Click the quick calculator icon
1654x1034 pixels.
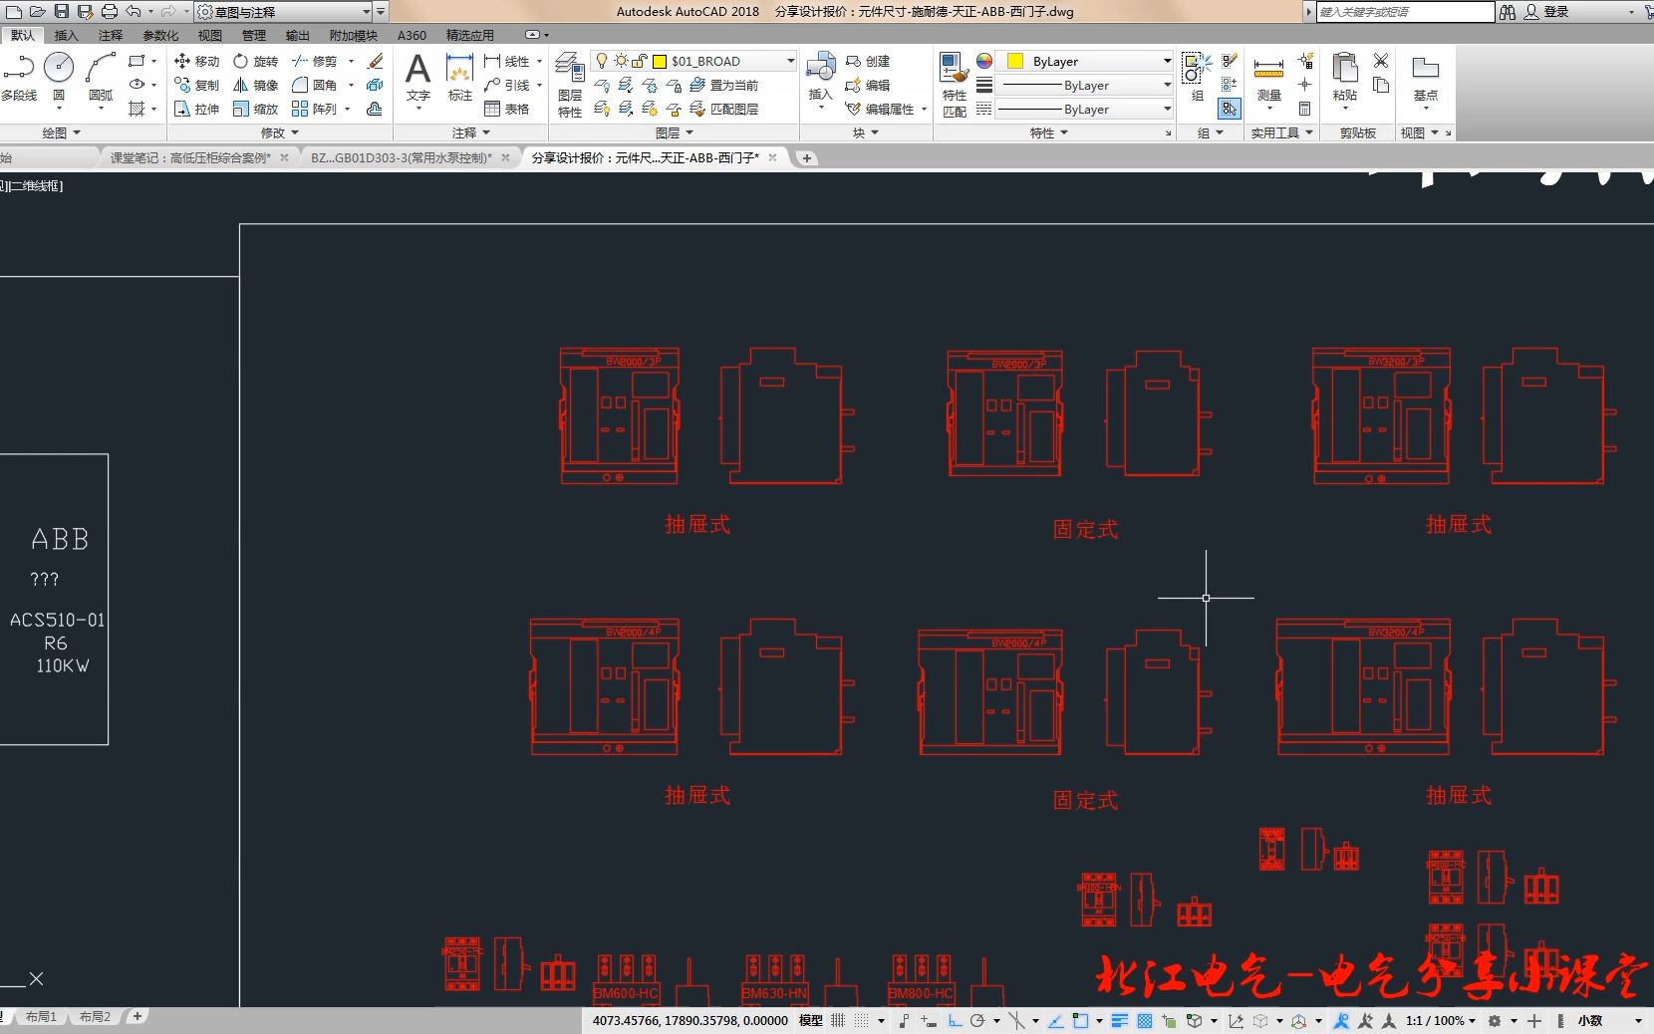[x=1304, y=109]
